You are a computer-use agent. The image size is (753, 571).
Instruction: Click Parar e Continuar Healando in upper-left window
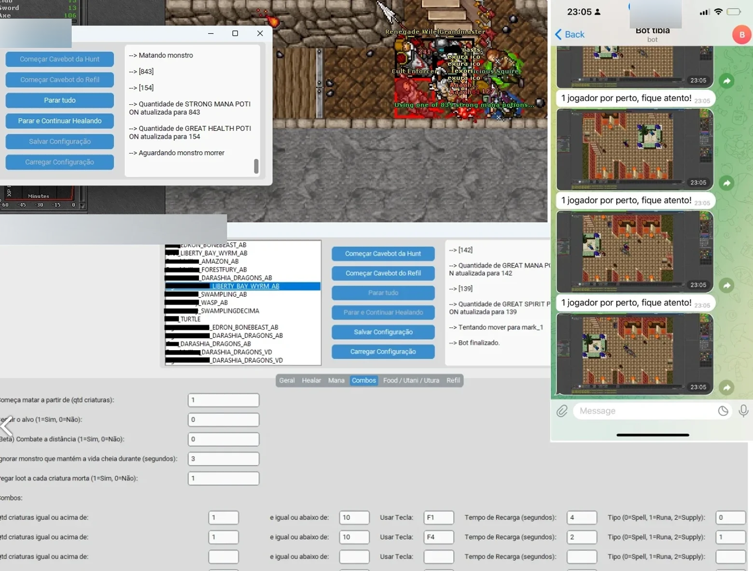click(x=60, y=121)
